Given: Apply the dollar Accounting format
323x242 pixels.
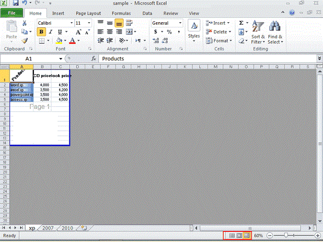Looking at the screenshot, I should [x=155, y=32].
